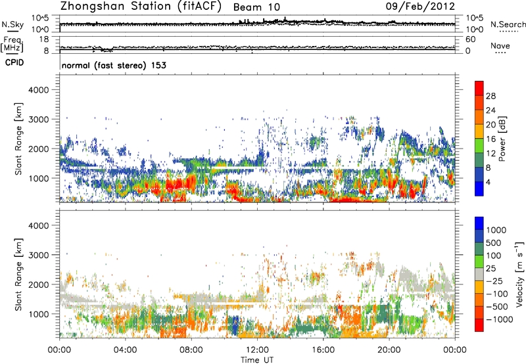526x364 pixels.
Task: Click the 'CPID' label
Action: (14, 62)
